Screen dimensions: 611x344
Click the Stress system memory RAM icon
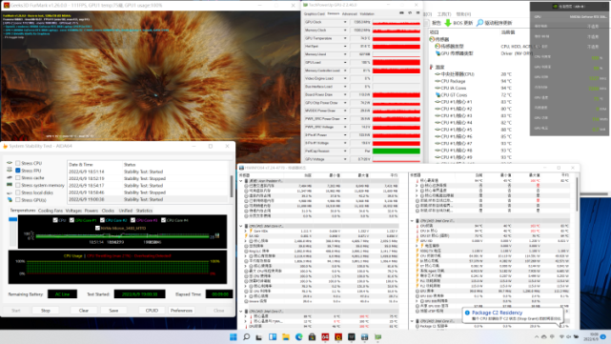click(x=10, y=185)
